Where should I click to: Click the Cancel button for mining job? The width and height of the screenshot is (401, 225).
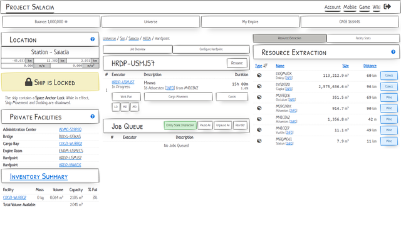point(232,97)
